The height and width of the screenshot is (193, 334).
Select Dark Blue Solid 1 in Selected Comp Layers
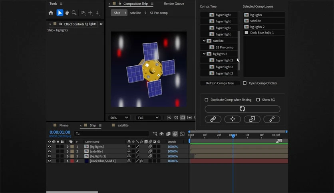(x=264, y=33)
